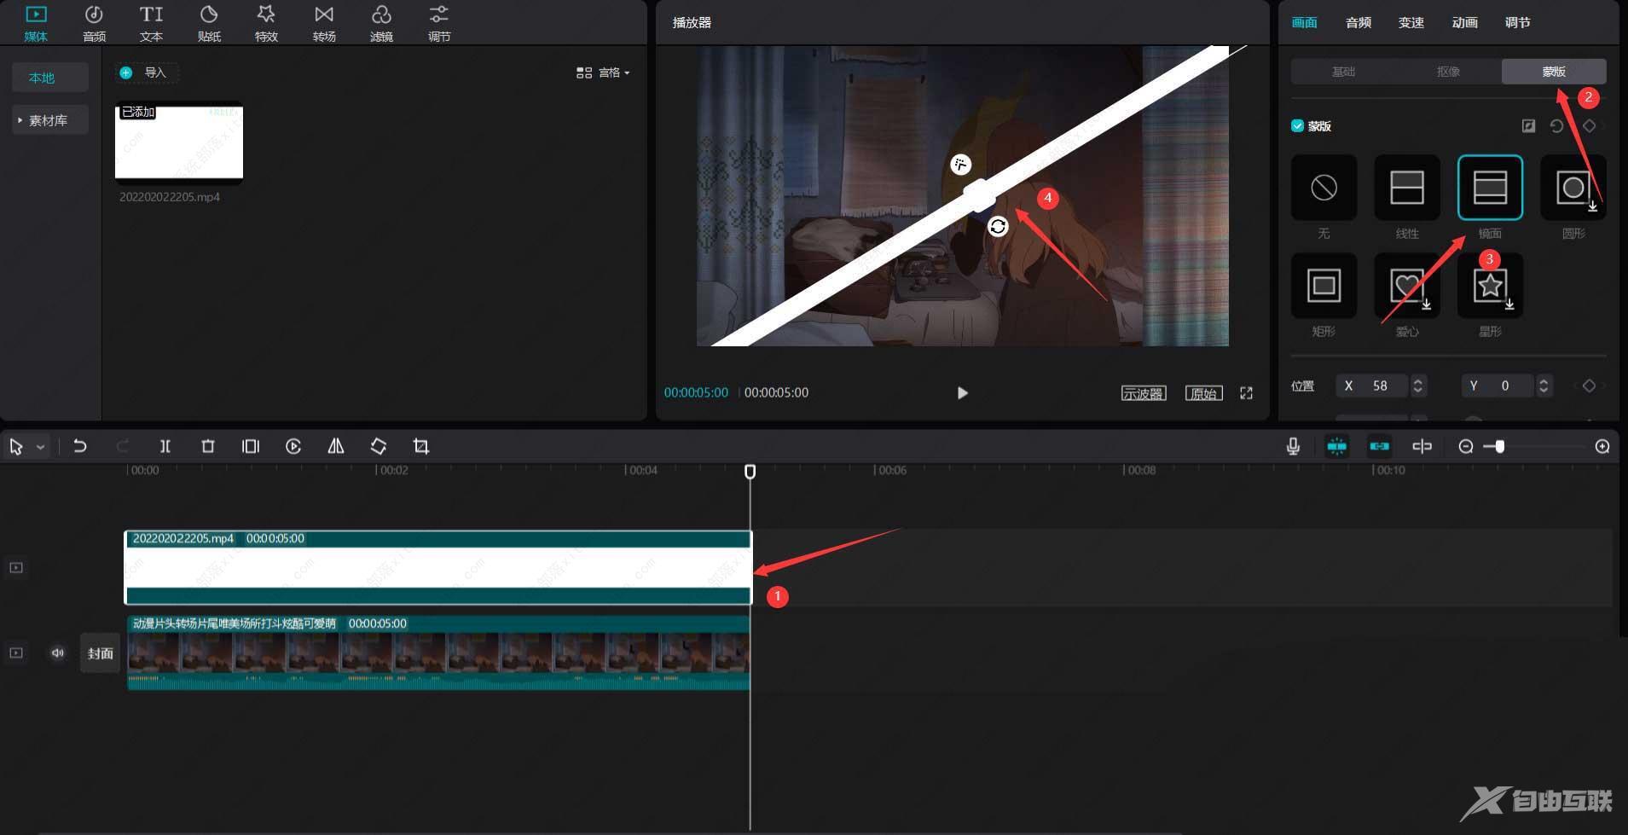Select the 抠像 (Cutout) sub-tab
This screenshot has height=835, width=1628.
[x=1448, y=72]
